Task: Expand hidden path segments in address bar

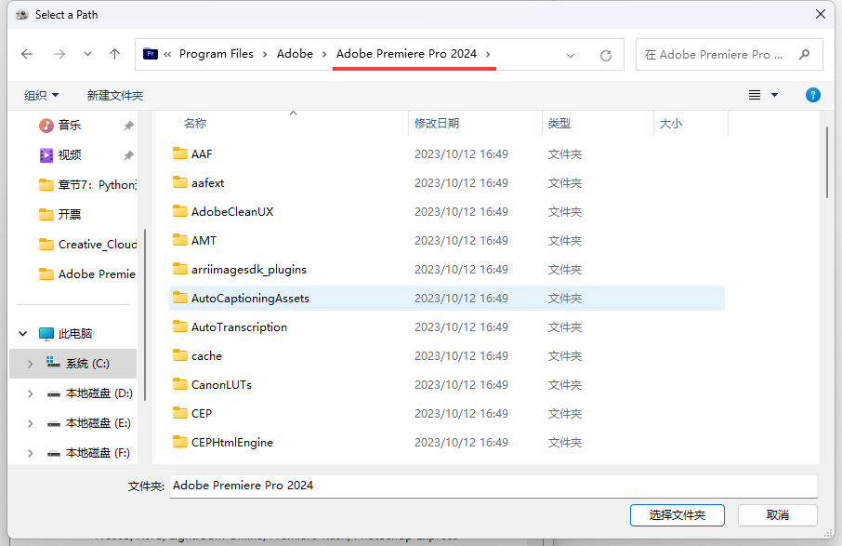Action: click(x=167, y=54)
